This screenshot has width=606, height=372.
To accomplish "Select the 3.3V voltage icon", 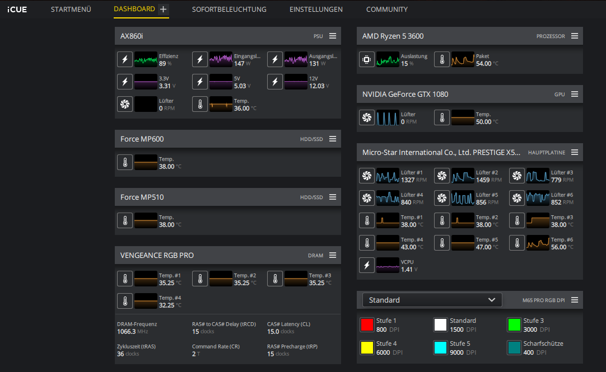I will tap(125, 82).
